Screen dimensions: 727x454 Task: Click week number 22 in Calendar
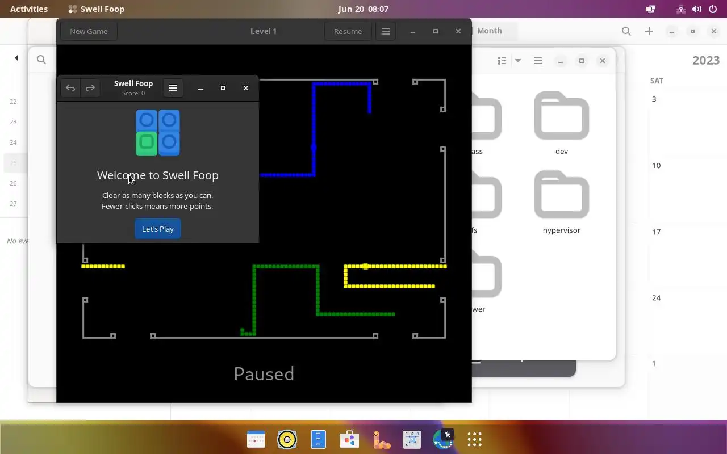coord(13,102)
